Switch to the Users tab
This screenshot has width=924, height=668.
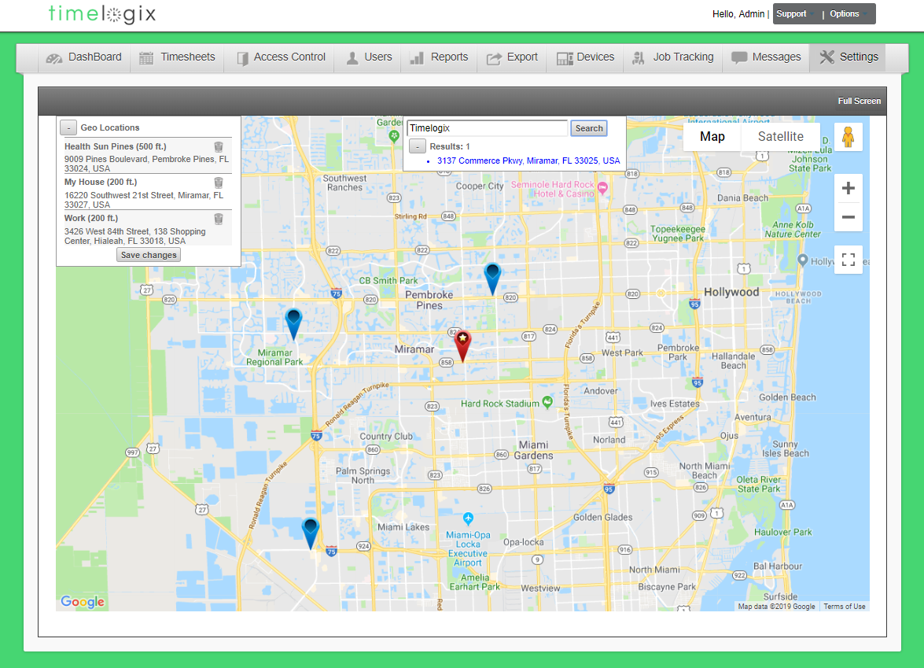tap(369, 57)
